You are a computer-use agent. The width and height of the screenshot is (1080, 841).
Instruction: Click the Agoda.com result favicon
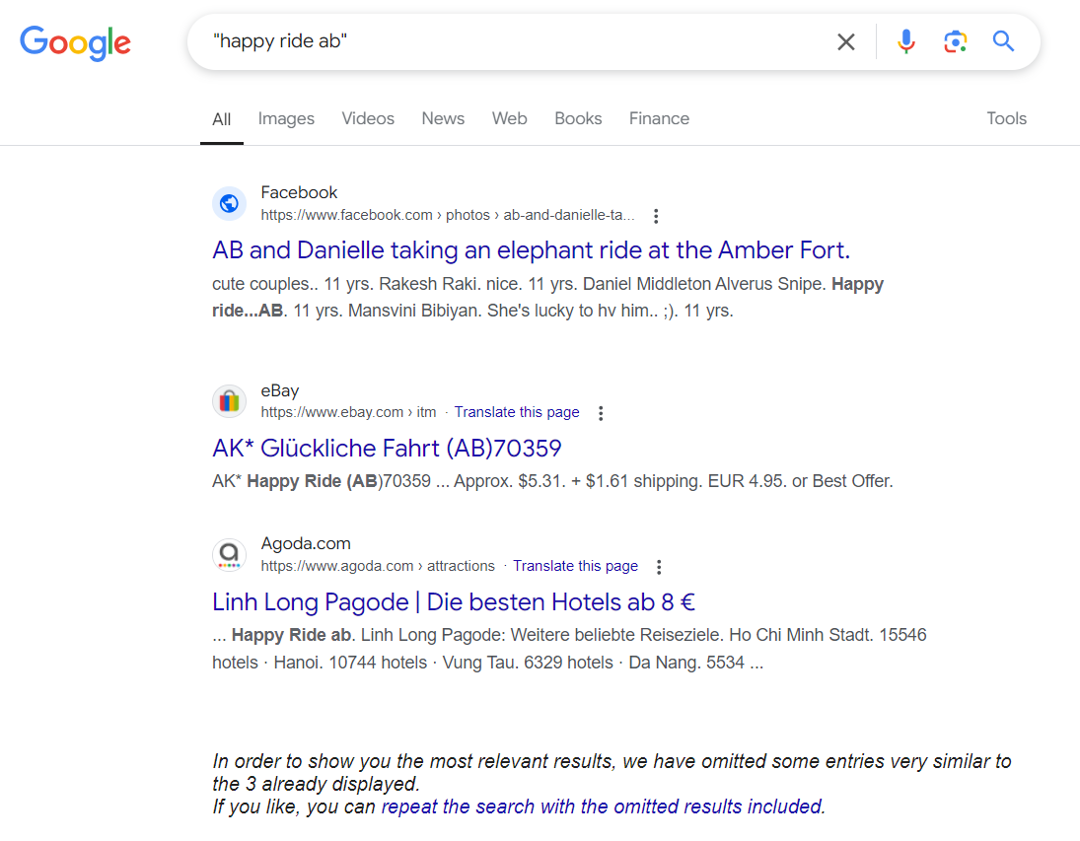[x=229, y=555]
